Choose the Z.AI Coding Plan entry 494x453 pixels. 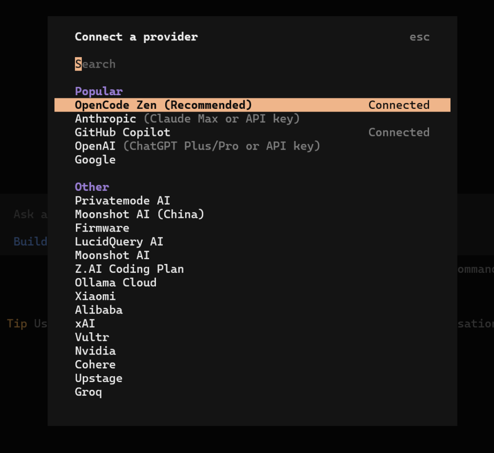[129, 269]
